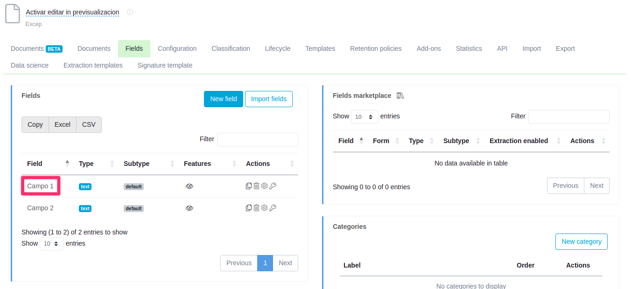Click the New field button
Image resolution: width=631 pixels, height=289 pixels.
(223, 99)
